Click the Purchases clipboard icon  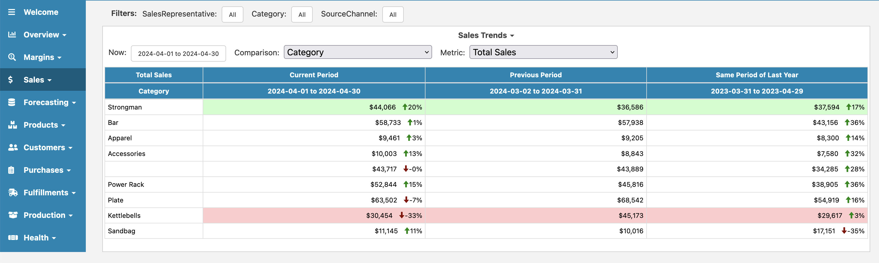[x=11, y=170]
